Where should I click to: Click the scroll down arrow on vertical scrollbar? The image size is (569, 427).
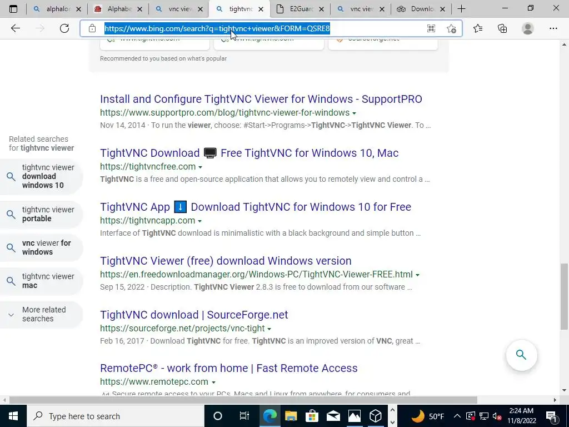pyautogui.click(x=564, y=391)
